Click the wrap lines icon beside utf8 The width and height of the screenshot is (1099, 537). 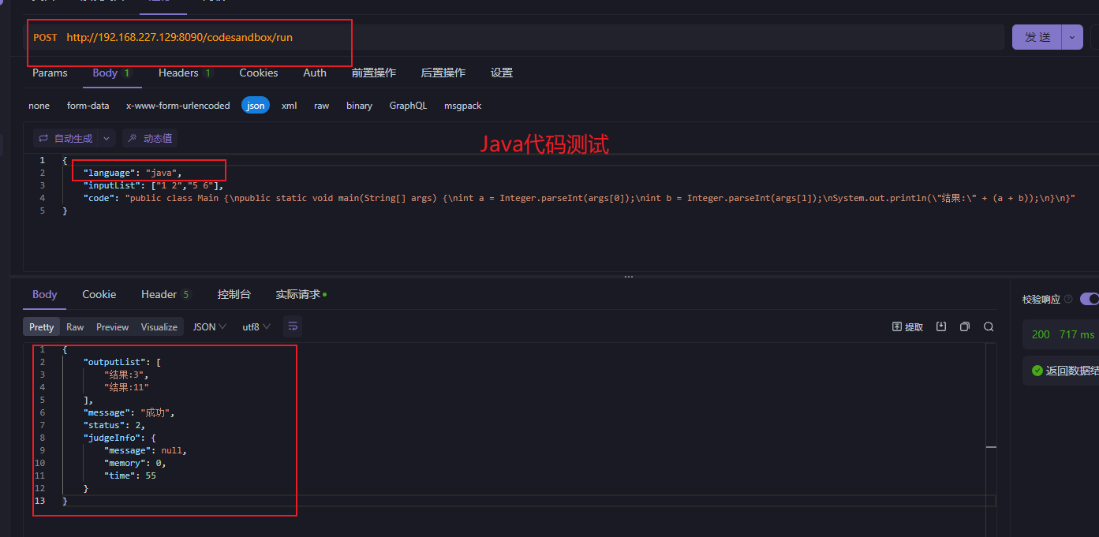pyautogui.click(x=292, y=326)
